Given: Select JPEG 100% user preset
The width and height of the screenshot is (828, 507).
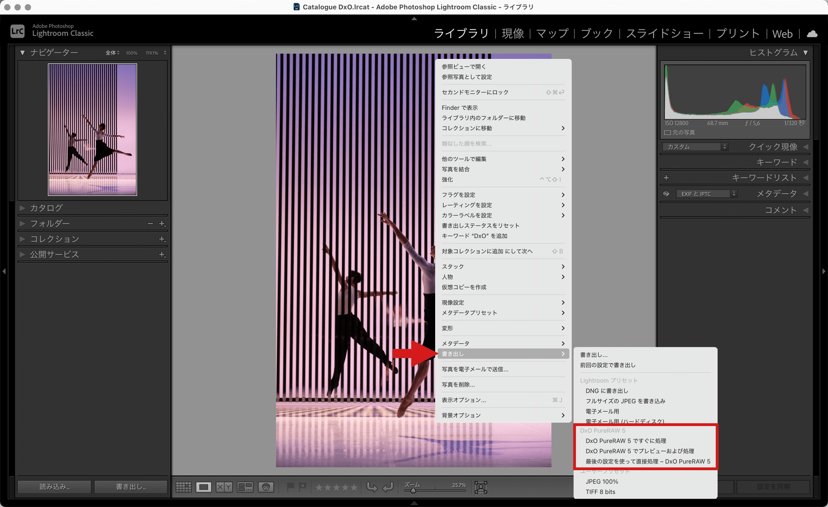Looking at the screenshot, I should (645, 482).
